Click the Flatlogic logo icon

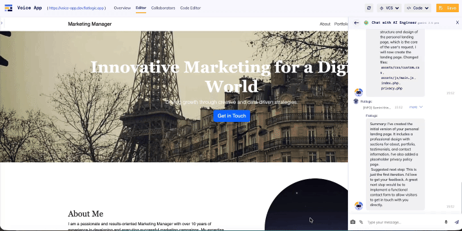click(x=8, y=8)
